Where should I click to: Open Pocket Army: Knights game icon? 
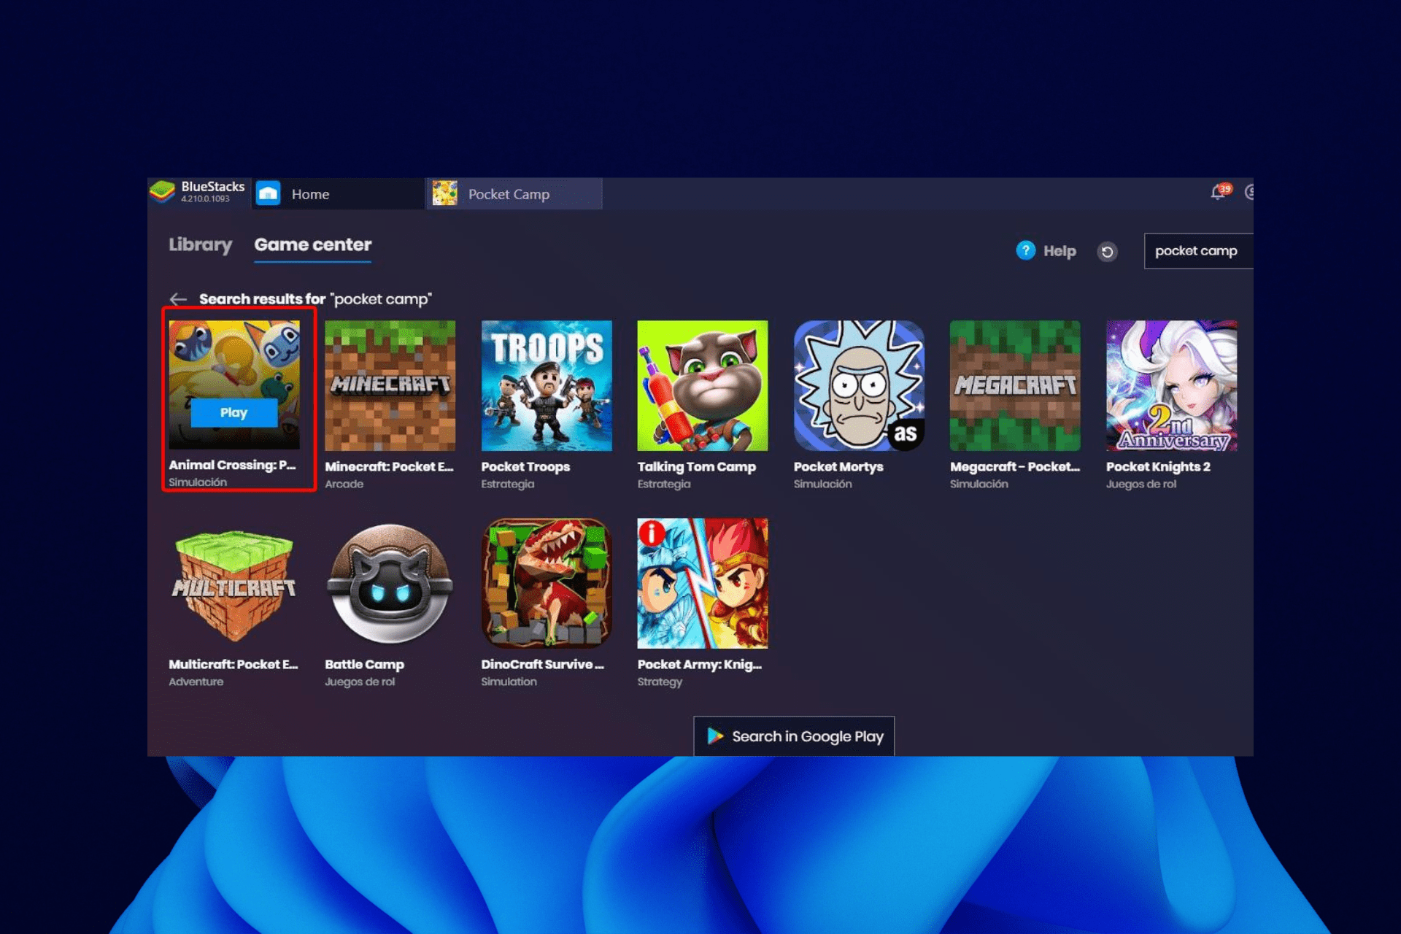pos(703,584)
